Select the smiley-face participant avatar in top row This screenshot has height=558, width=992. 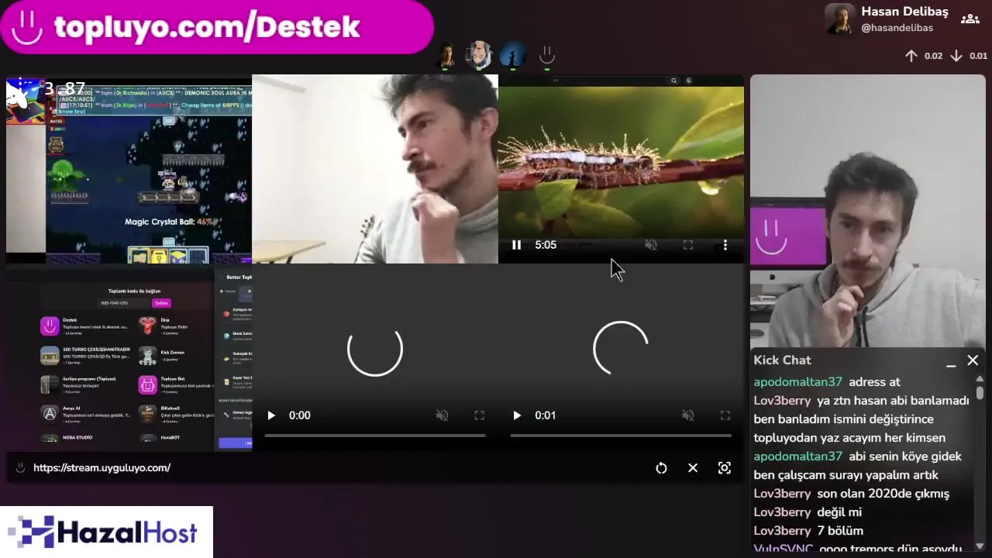tap(547, 55)
